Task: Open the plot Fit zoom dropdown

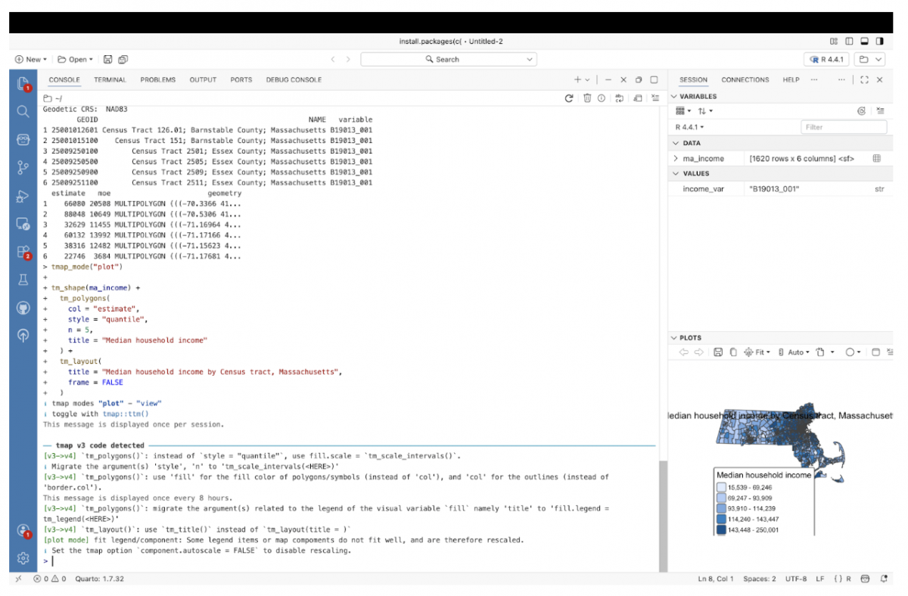Action: [757, 352]
